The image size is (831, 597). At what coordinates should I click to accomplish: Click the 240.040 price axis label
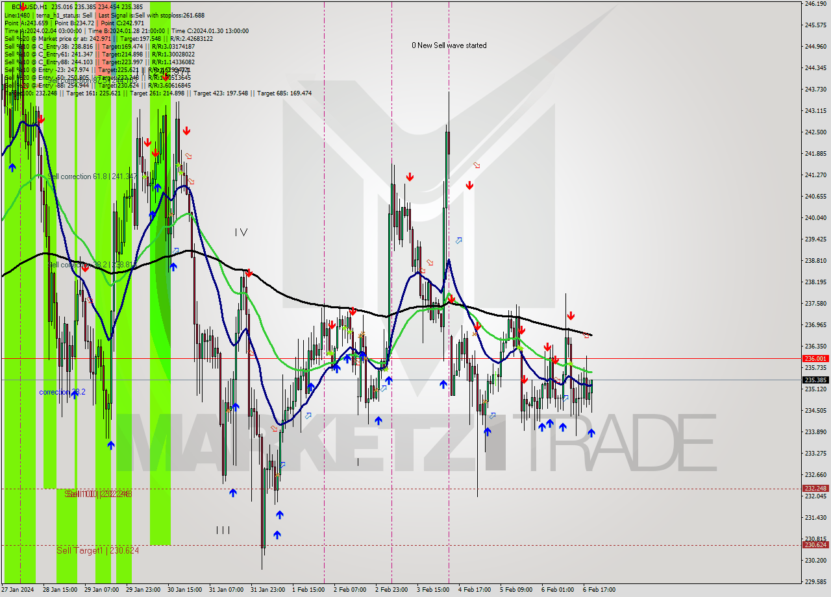tap(815, 218)
